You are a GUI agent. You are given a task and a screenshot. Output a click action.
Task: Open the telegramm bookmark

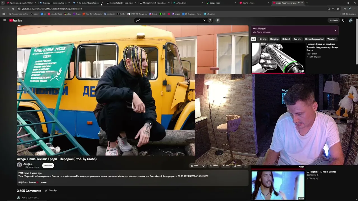(209, 14)
